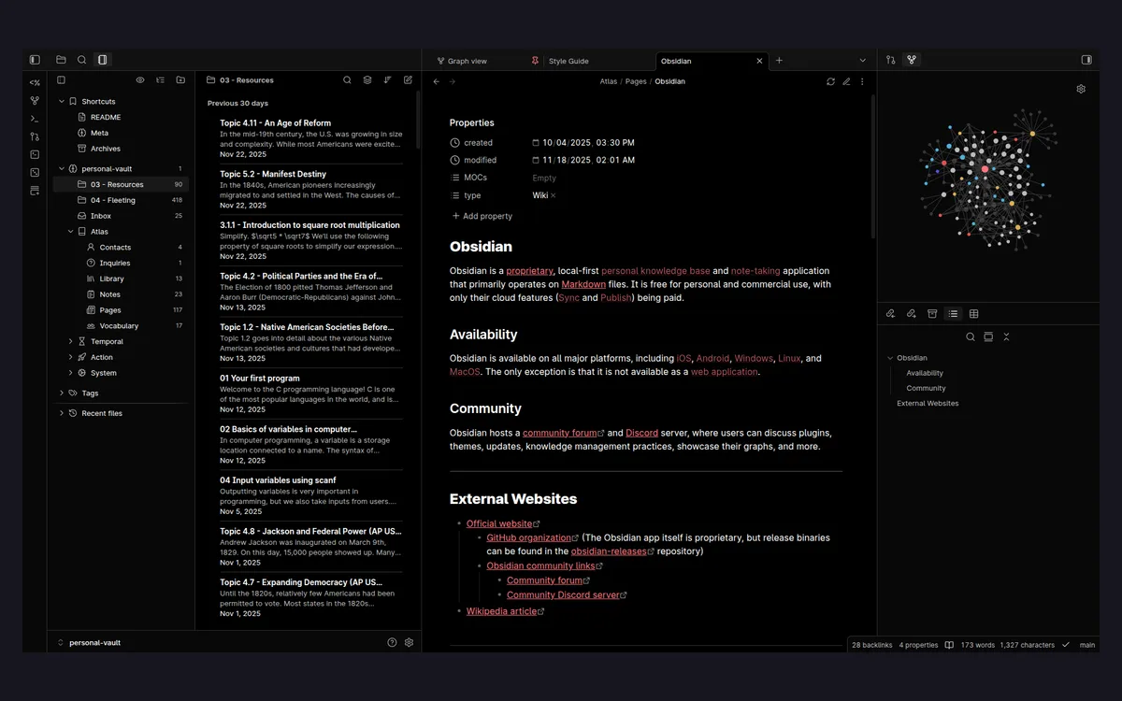
Task: Open the tab list dropdown chevron
Action: [x=862, y=61]
